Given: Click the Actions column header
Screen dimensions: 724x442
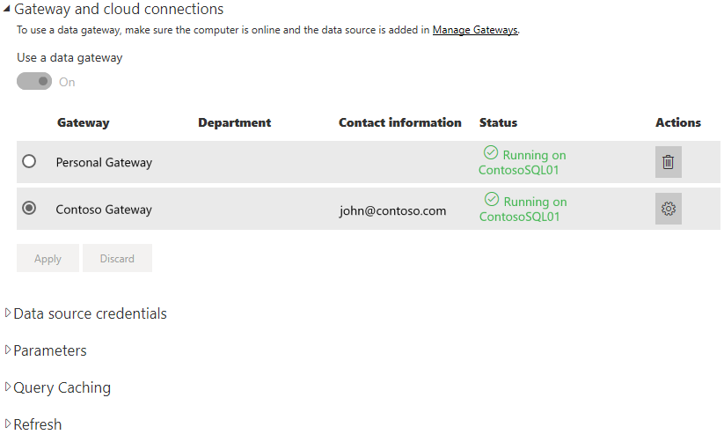Looking at the screenshot, I should (678, 122).
